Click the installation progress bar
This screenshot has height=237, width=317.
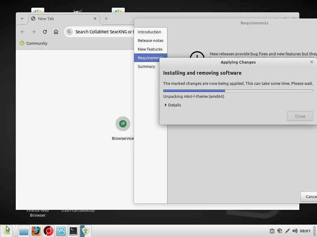pos(238,91)
